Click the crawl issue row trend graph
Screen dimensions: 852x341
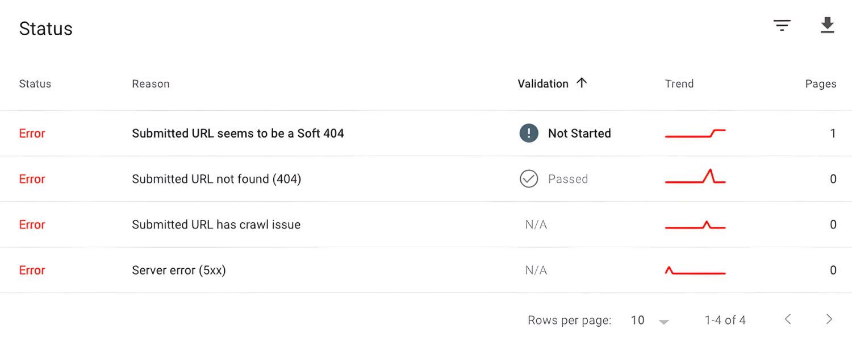[x=695, y=224]
